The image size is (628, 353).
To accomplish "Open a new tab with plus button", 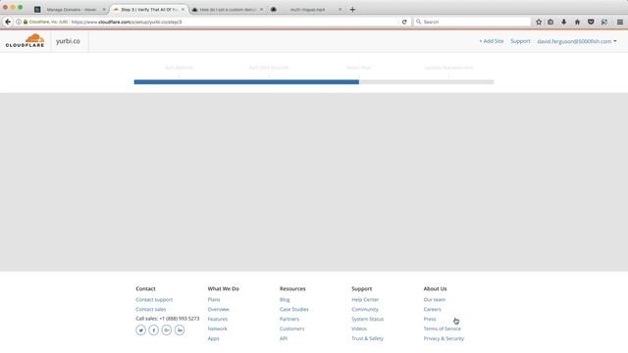I will 352,9.
